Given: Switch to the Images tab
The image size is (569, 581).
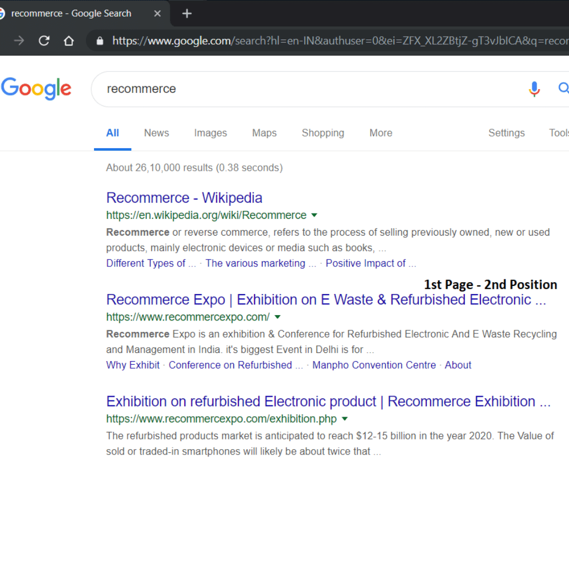Looking at the screenshot, I should tap(210, 133).
